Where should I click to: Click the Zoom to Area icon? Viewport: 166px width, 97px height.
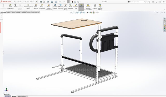coord(73,12)
